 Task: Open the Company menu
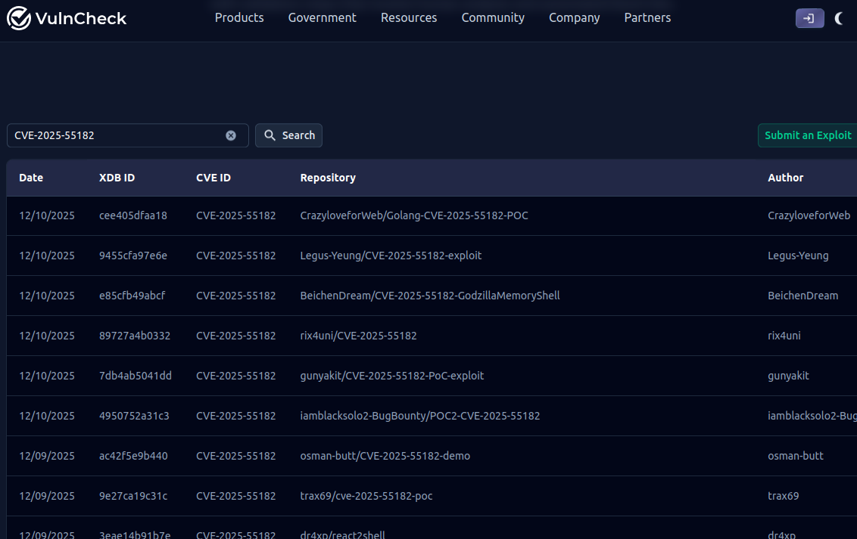(x=574, y=17)
